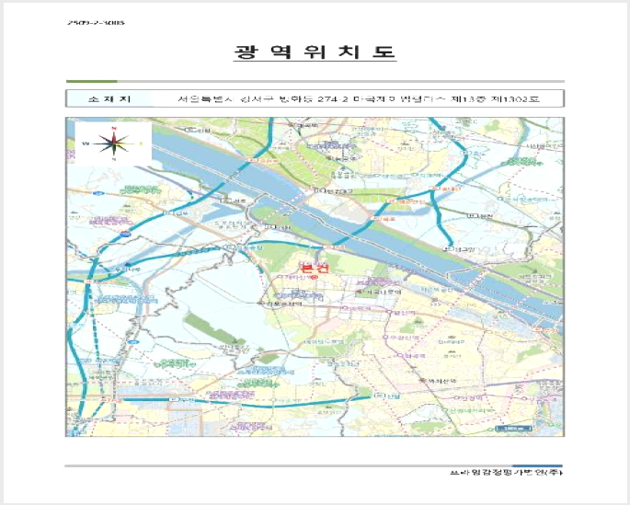Image resolution: width=630 pixels, height=505 pixels.
Task: Click the 신월 interchange label on map
Action: pos(388,396)
